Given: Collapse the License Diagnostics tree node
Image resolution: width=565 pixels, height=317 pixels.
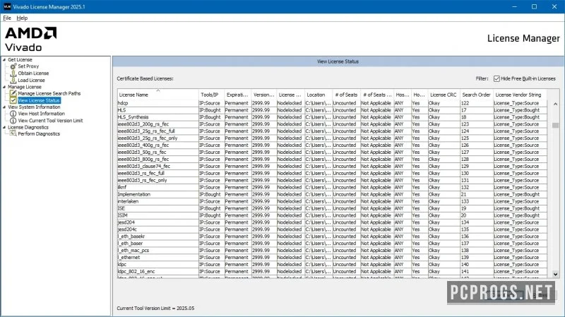Looking at the screenshot, I should 4,127.
